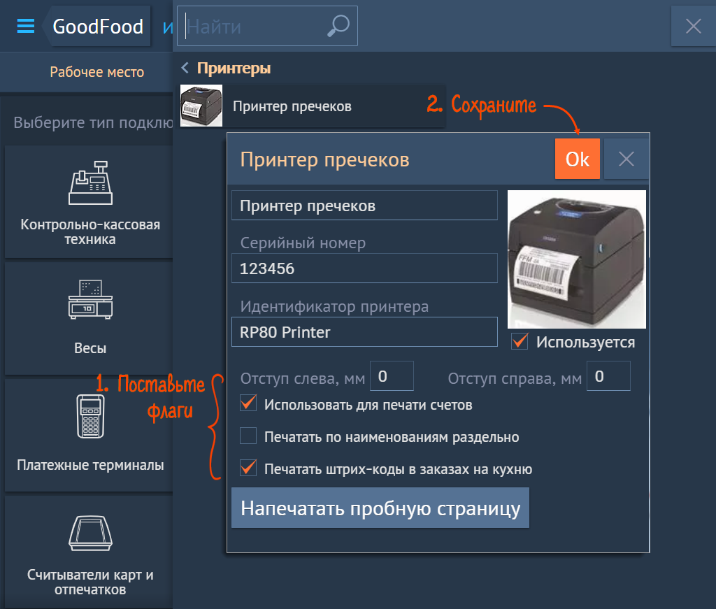Click the search magnifier icon
716x609 pixels.
338,27
